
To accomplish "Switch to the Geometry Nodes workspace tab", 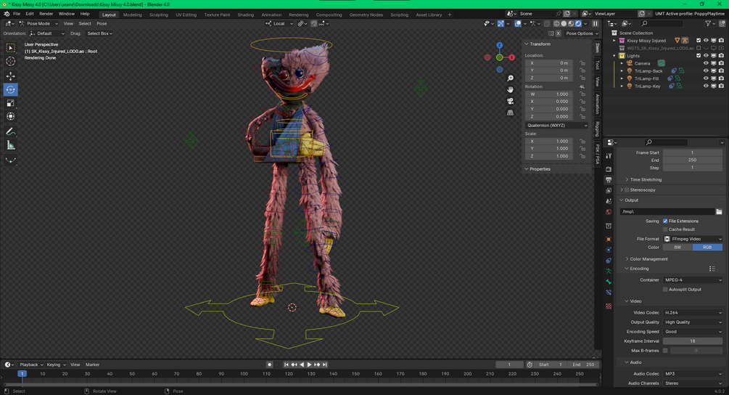I will pyautogui.click(x=366, y=15).
